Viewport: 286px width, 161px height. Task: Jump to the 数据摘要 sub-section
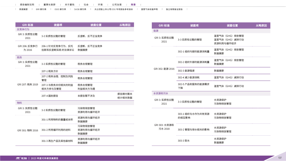(23, 9)
